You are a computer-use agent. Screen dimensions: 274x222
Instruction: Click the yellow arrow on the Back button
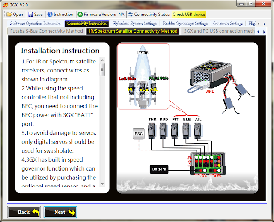click(36, 212)
